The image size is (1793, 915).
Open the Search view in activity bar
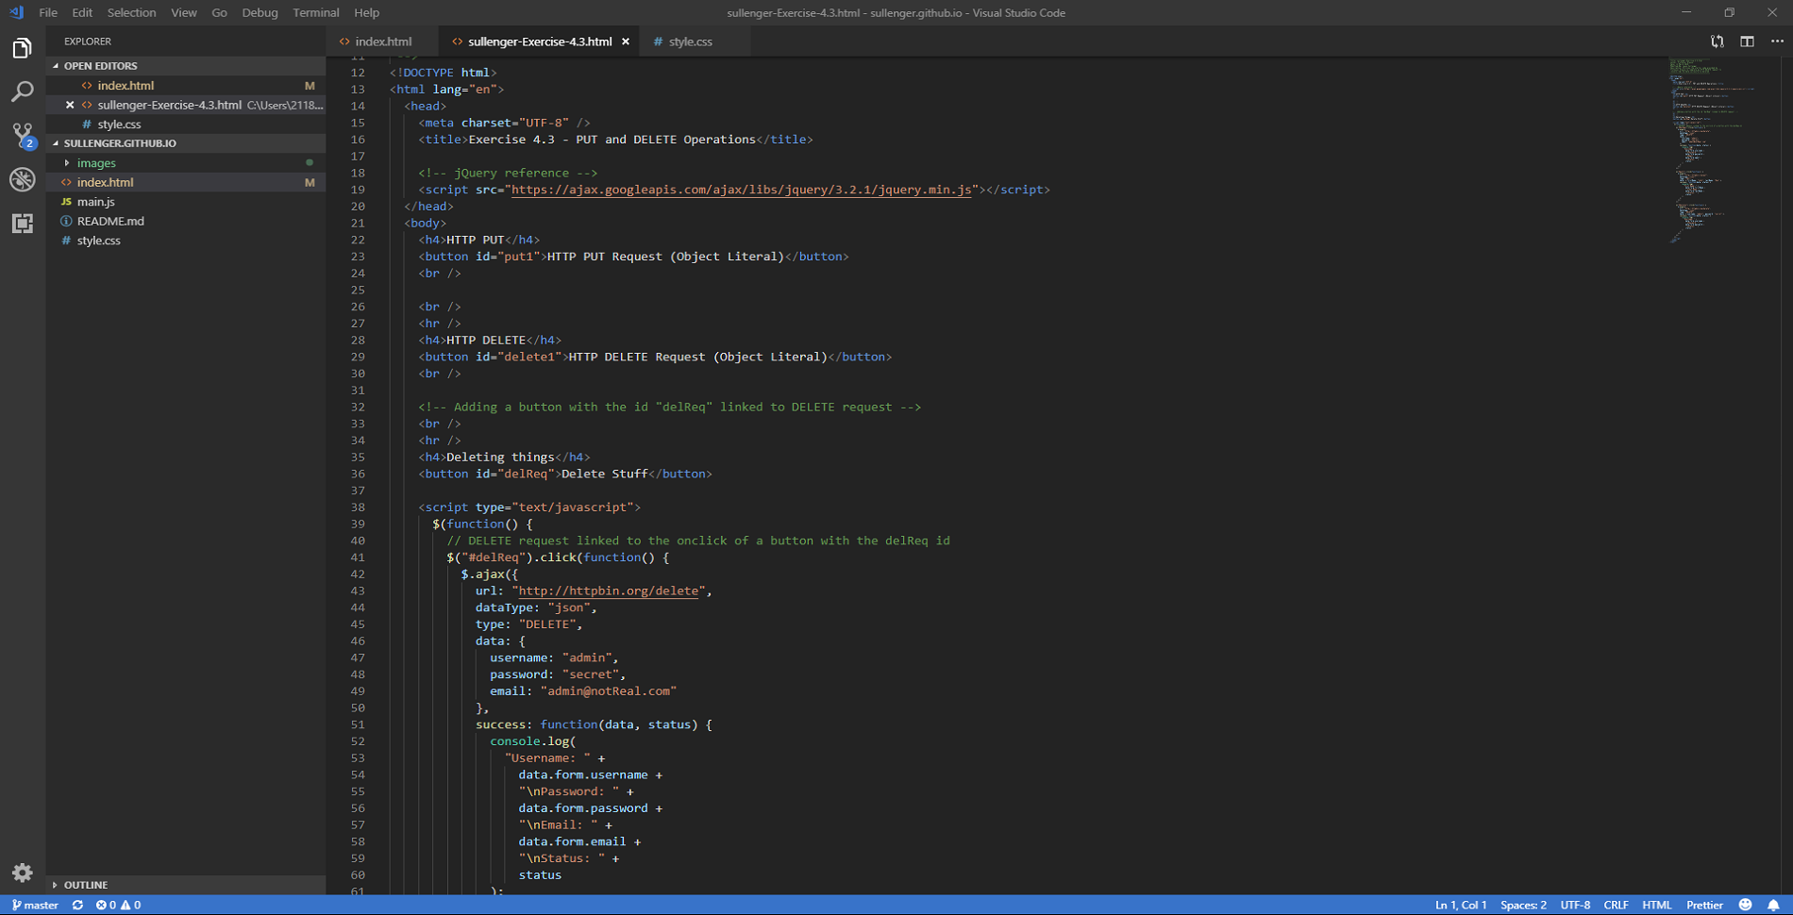(x=22, y=91)
